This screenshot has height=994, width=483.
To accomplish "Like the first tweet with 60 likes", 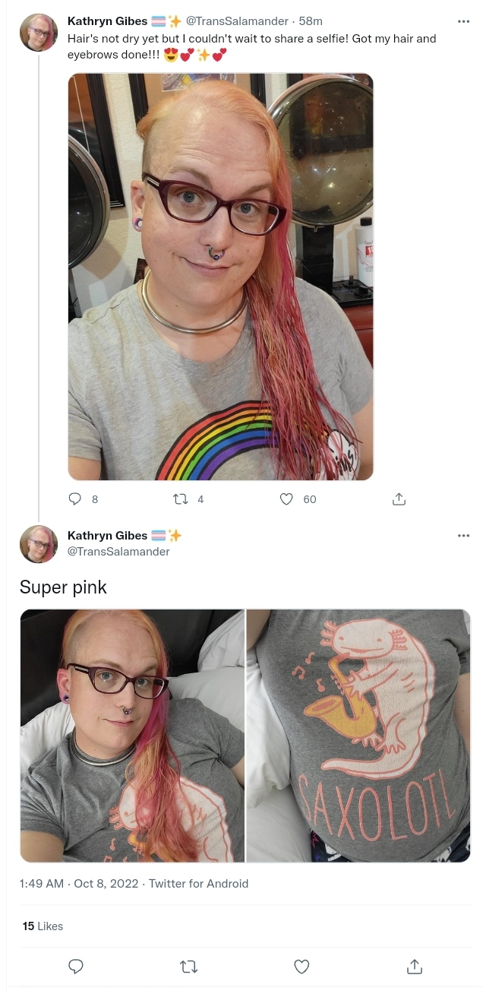I will coord(286,499).
